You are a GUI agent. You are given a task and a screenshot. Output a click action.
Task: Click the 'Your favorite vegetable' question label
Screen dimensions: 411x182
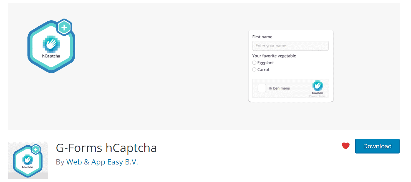tap(274, 56)
